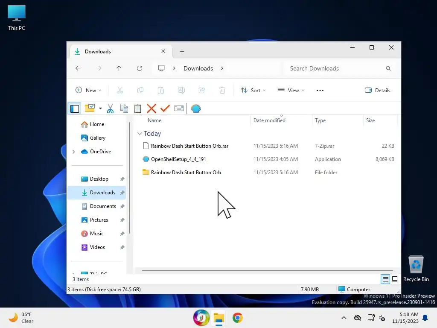Go back with the back arrow
This screenshot has width=437, height=328.
click(78, 68)
